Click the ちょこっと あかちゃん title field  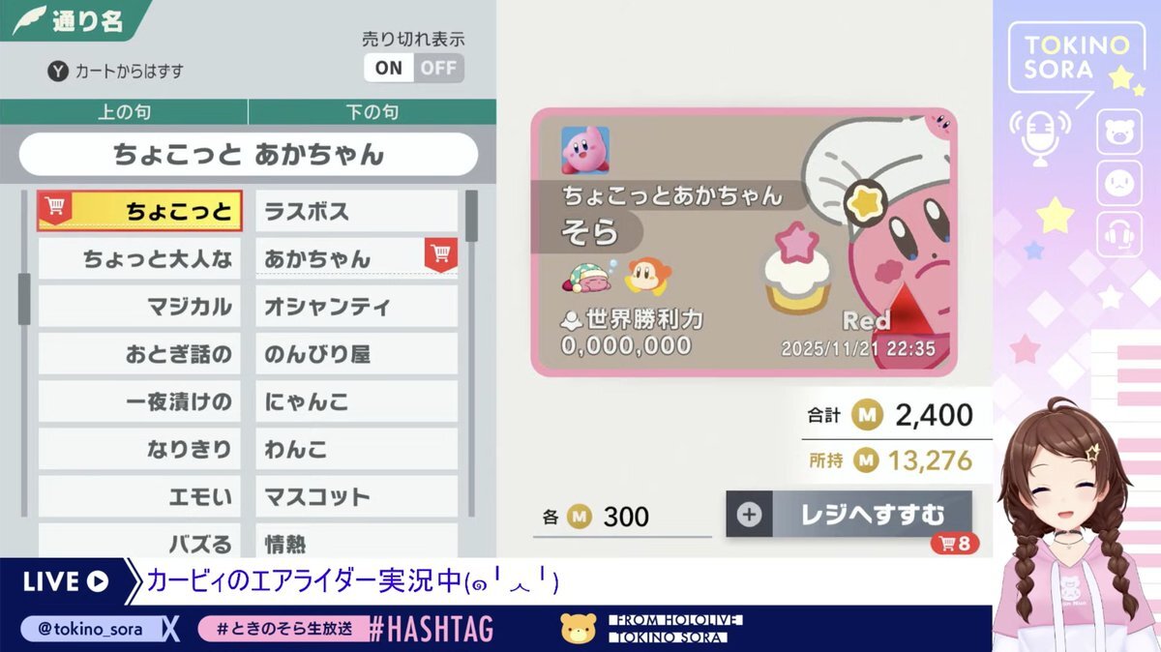[x=249, y=154]
